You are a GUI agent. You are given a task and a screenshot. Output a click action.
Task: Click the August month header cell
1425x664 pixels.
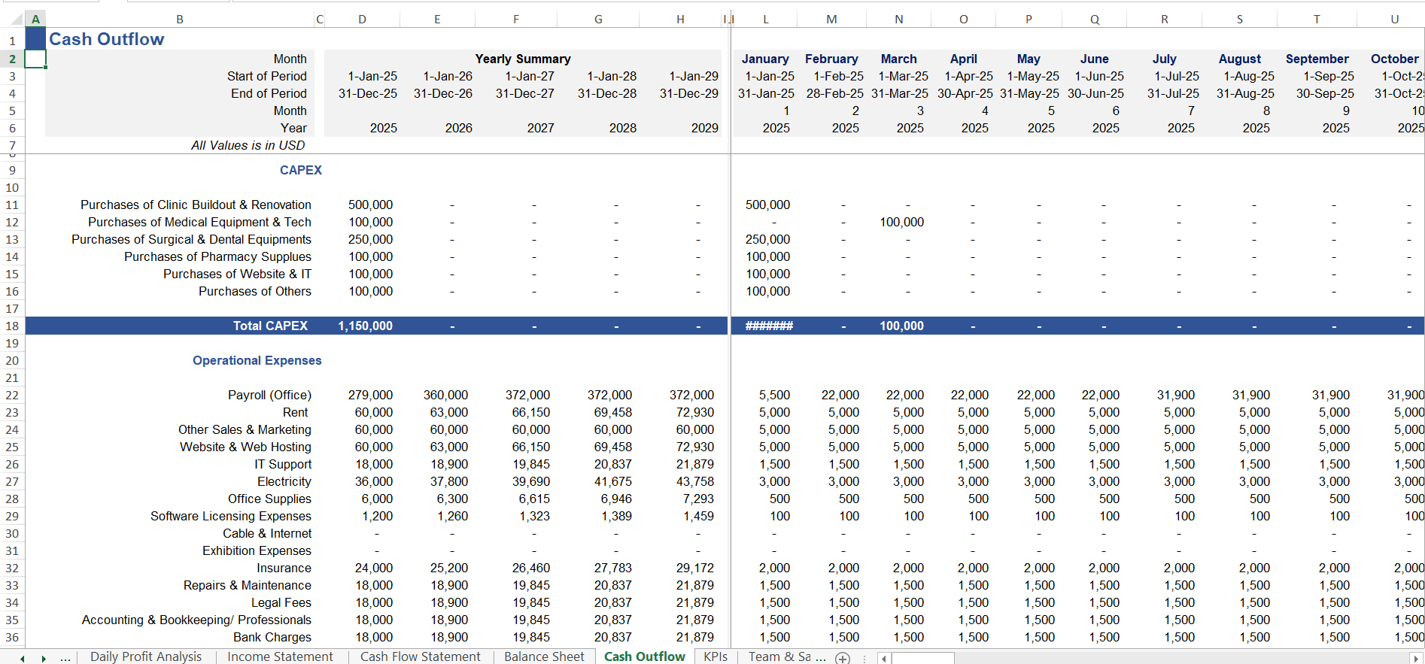(x=1240, y=59)
